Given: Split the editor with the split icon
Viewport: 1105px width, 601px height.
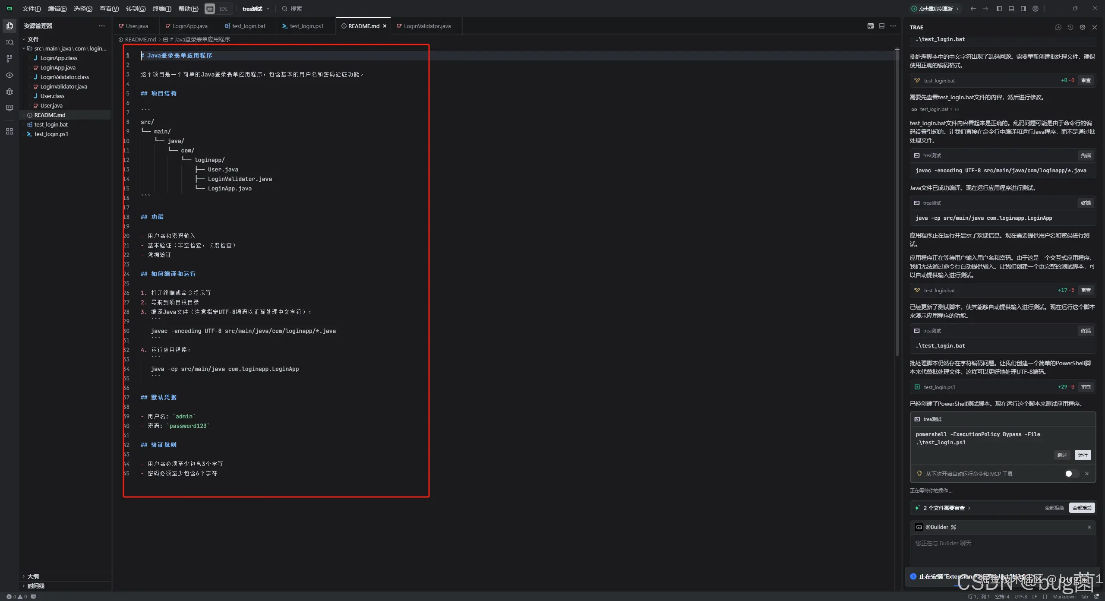Looking at the screenshot, I should pos(882,26).
